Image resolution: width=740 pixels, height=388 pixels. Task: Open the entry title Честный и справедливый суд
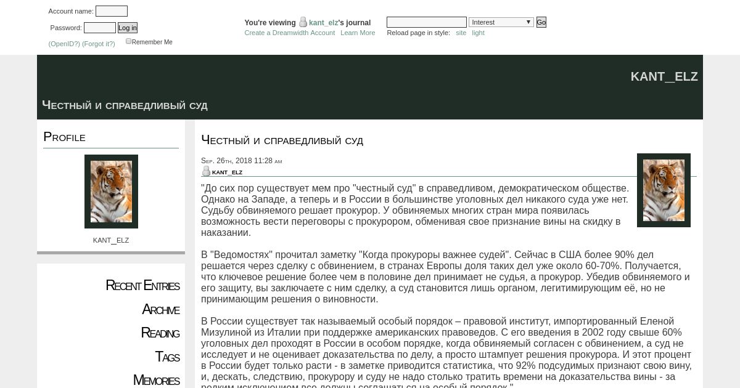[282, 140]
